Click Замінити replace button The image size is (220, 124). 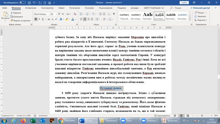tap(200, 17)
